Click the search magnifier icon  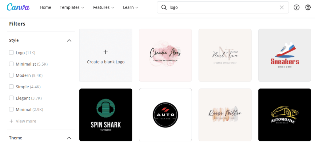[164, 7]
